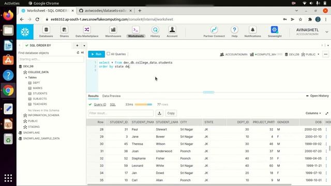Refresh database objects list
The width and height of the screenshot is (331, 186).
(78, 53)
